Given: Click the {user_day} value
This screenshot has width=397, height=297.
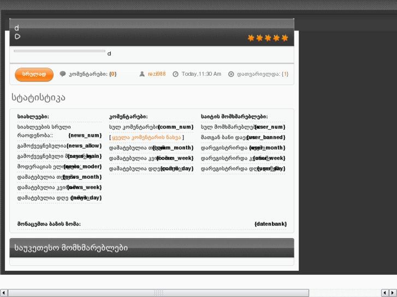Looking at the screenshot, I should 271,168.
